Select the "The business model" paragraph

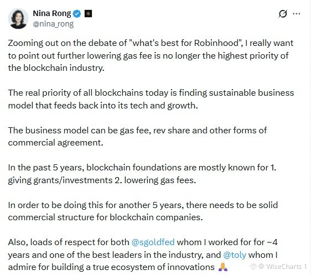coord(137,137)
